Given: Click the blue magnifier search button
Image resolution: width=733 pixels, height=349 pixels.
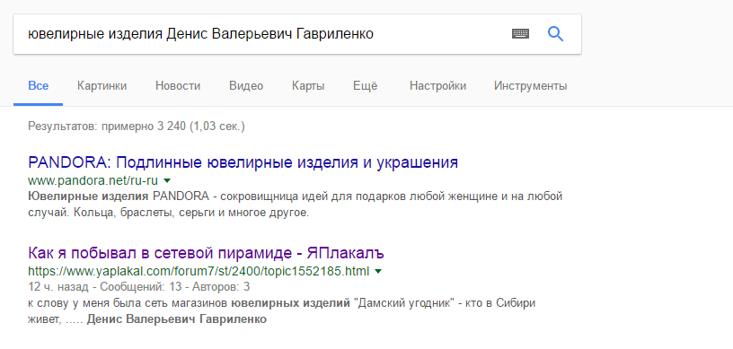Looking at the screenshot, I should [555, 33].
